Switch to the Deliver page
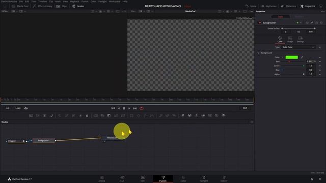 [x=224, y=179]
